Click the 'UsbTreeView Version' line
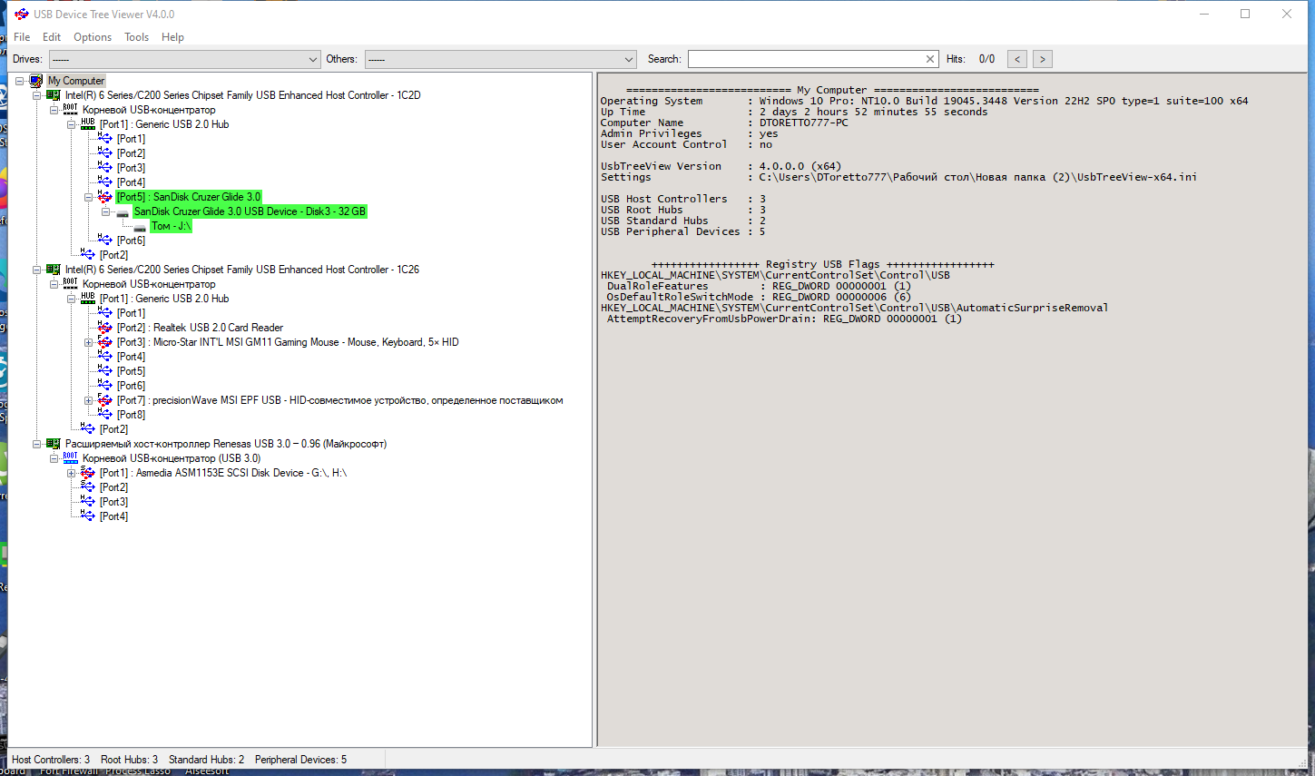The height and width of the screenshot is (776, 1315). pyautogui.click(x=721, y=166)
